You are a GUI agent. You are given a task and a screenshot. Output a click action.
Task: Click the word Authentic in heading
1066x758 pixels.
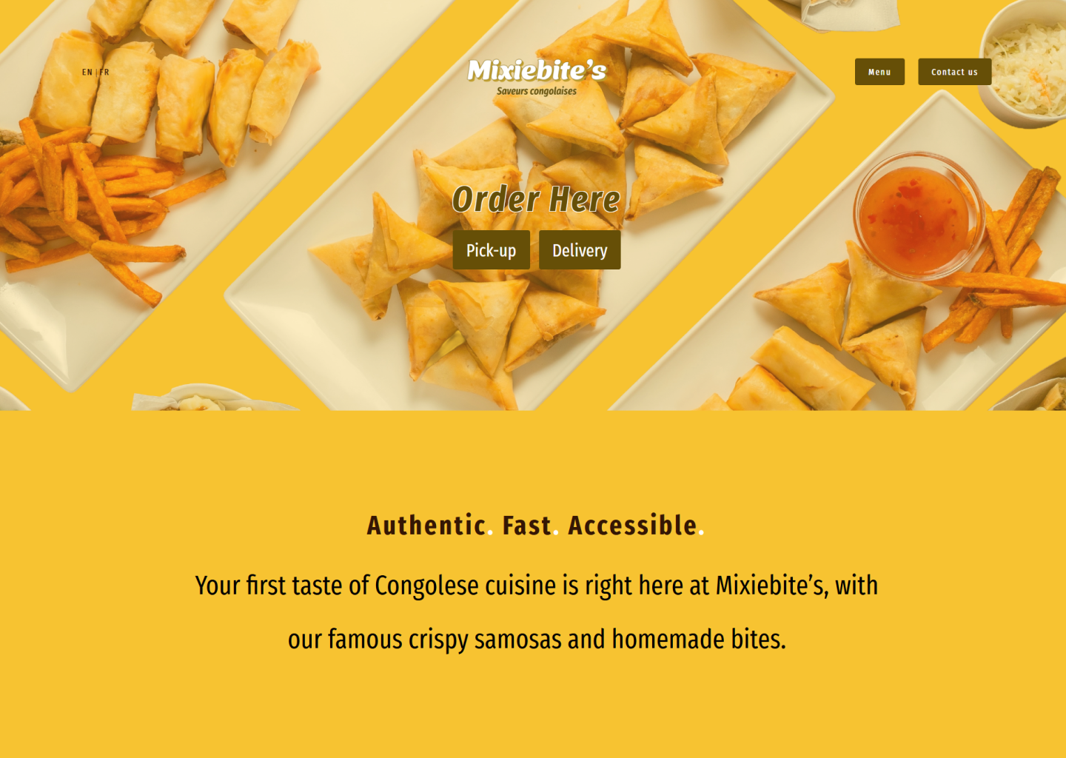(x=426, y=526)
